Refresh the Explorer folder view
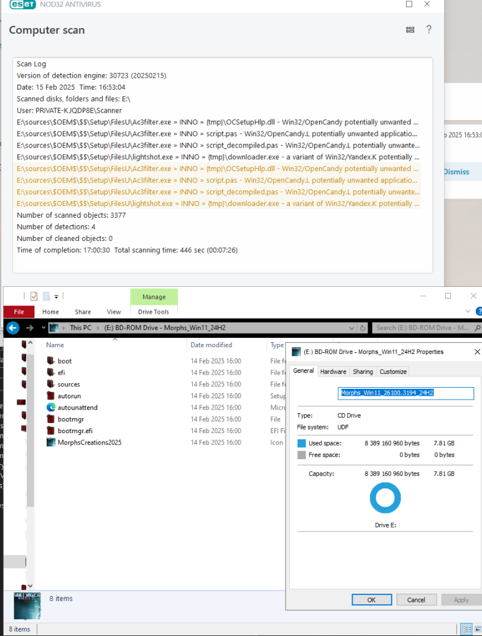Image resolution: width=482 pixels, height=636 pixels. coord(363,328)
